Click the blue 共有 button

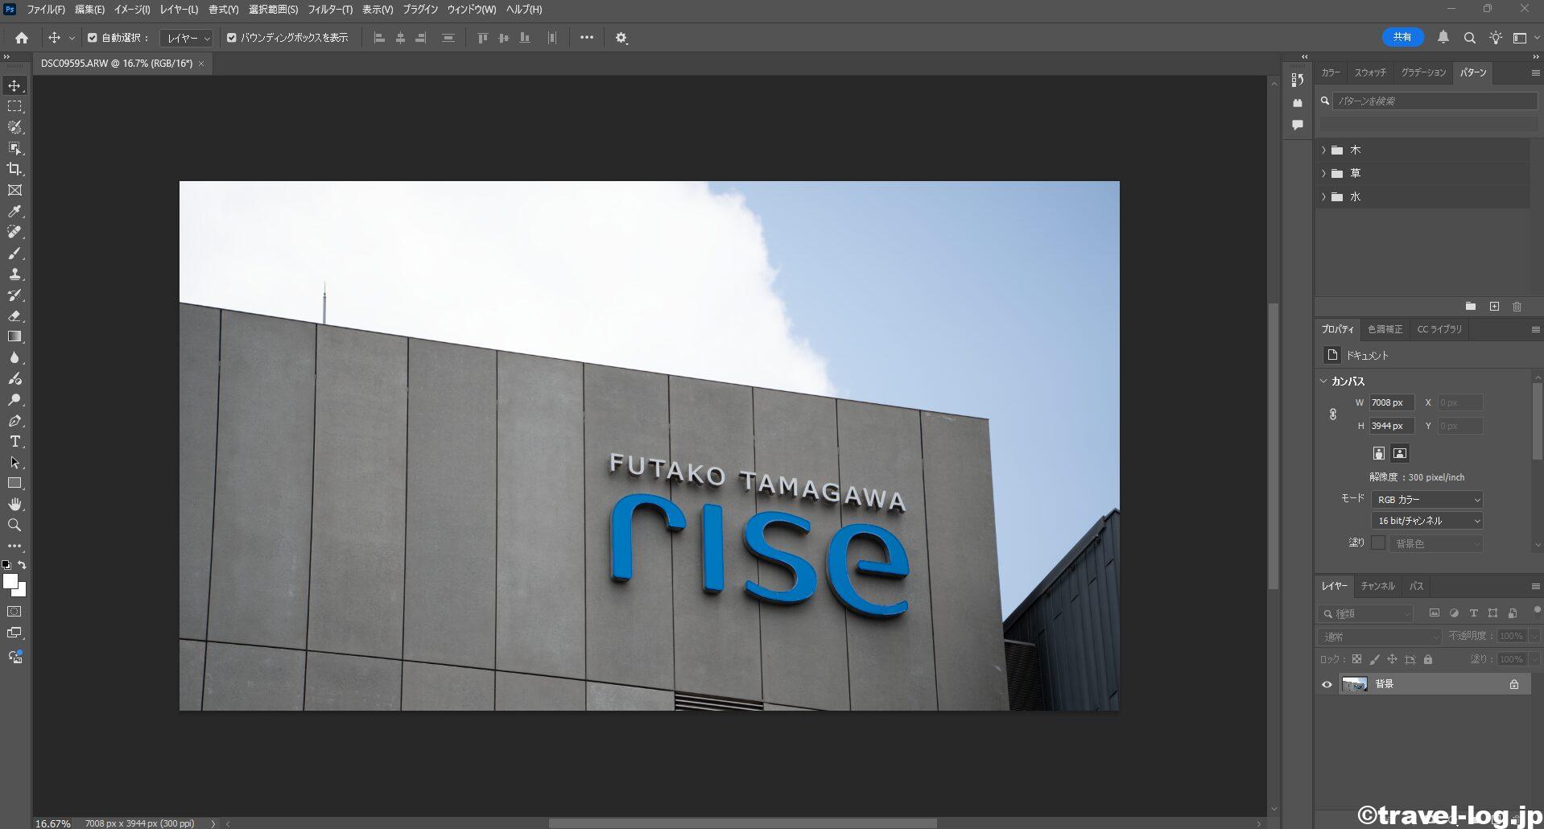pyautogui.click(x=1402, y=37)
